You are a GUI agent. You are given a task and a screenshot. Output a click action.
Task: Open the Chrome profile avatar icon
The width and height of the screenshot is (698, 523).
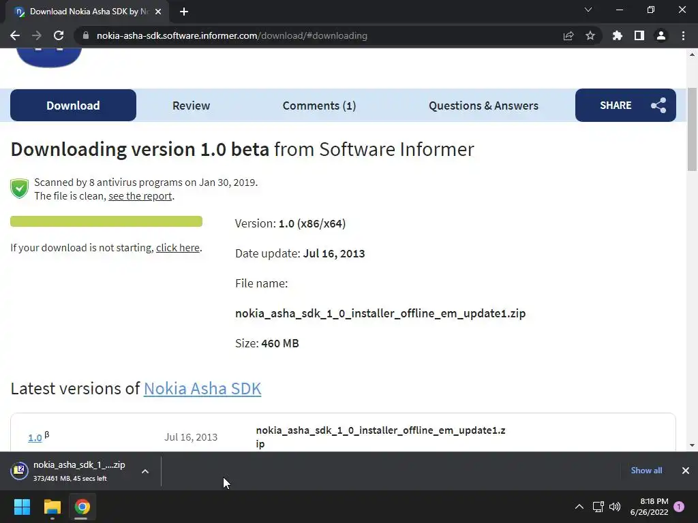661,35
